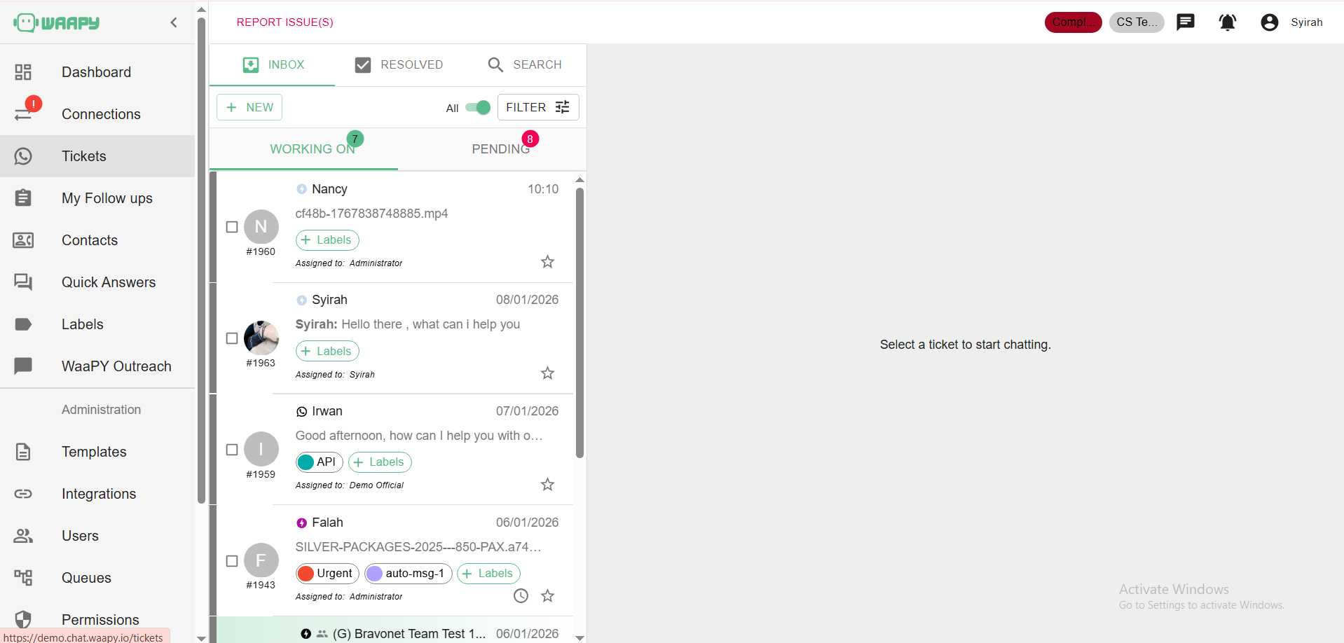
Task: Click the Contacts card icon
Action: pos(23,240)
